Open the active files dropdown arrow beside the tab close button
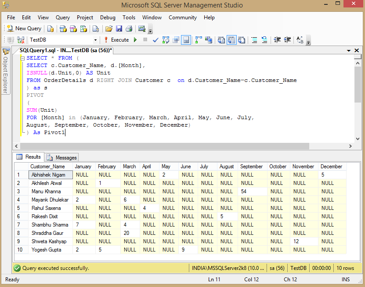Image resolution: width=365 pixels, height=287 pixels. click(349, 51)
